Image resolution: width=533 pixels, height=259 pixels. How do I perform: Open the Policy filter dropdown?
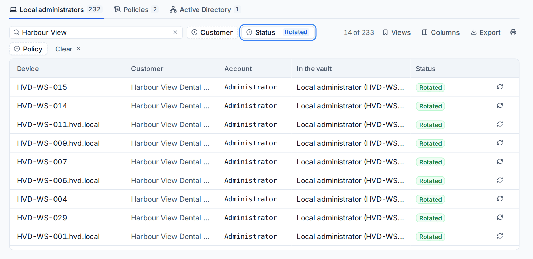click(28, 49)
